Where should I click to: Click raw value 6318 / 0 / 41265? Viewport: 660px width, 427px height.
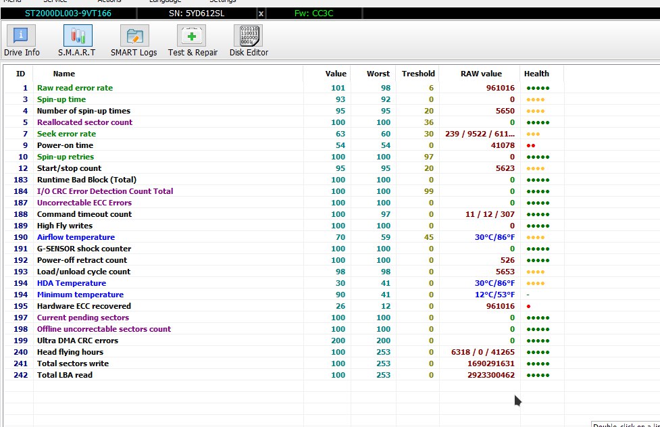click(483, 352)
